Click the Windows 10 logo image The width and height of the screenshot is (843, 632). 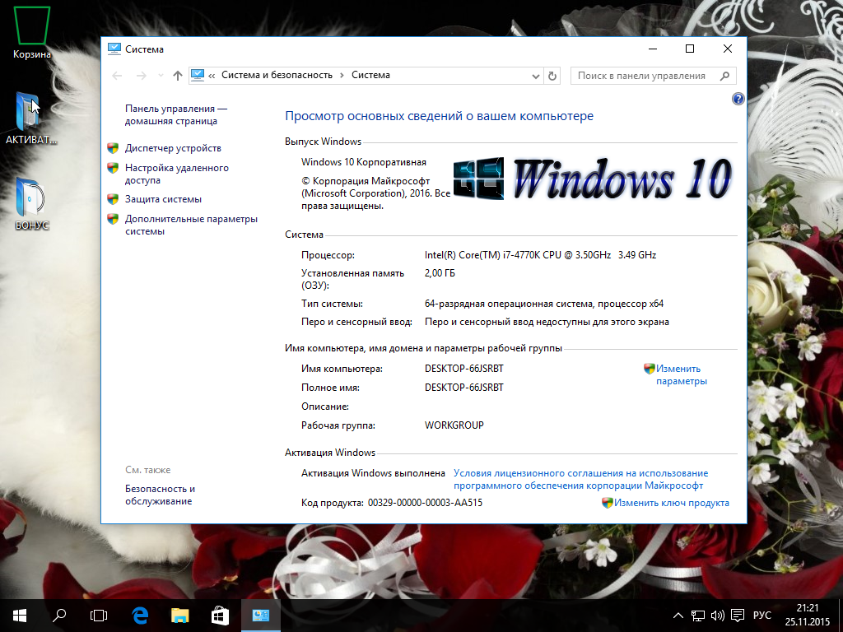point(592,179)
